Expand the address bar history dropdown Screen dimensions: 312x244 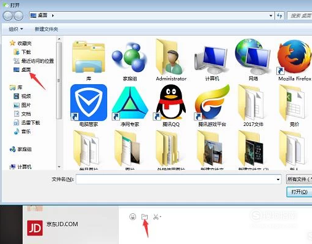click(x=271, y=15)
